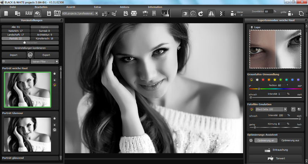Click the Voreinstellungen kombinieren button
This screenshot has width=308, height=164.
30,48
